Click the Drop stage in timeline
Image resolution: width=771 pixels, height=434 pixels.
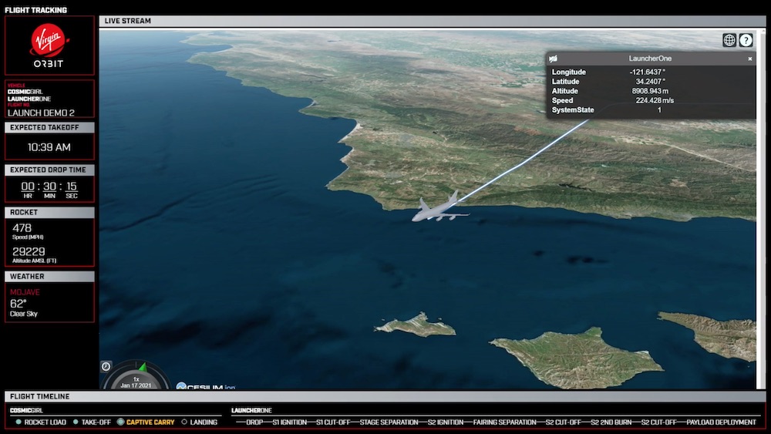coord(254,422)
